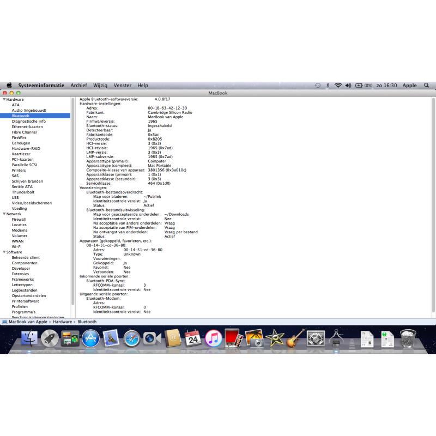Open Mail stamp icon in Dock
The width and height of the screenshot is (436, 436).
coord(111,338)
